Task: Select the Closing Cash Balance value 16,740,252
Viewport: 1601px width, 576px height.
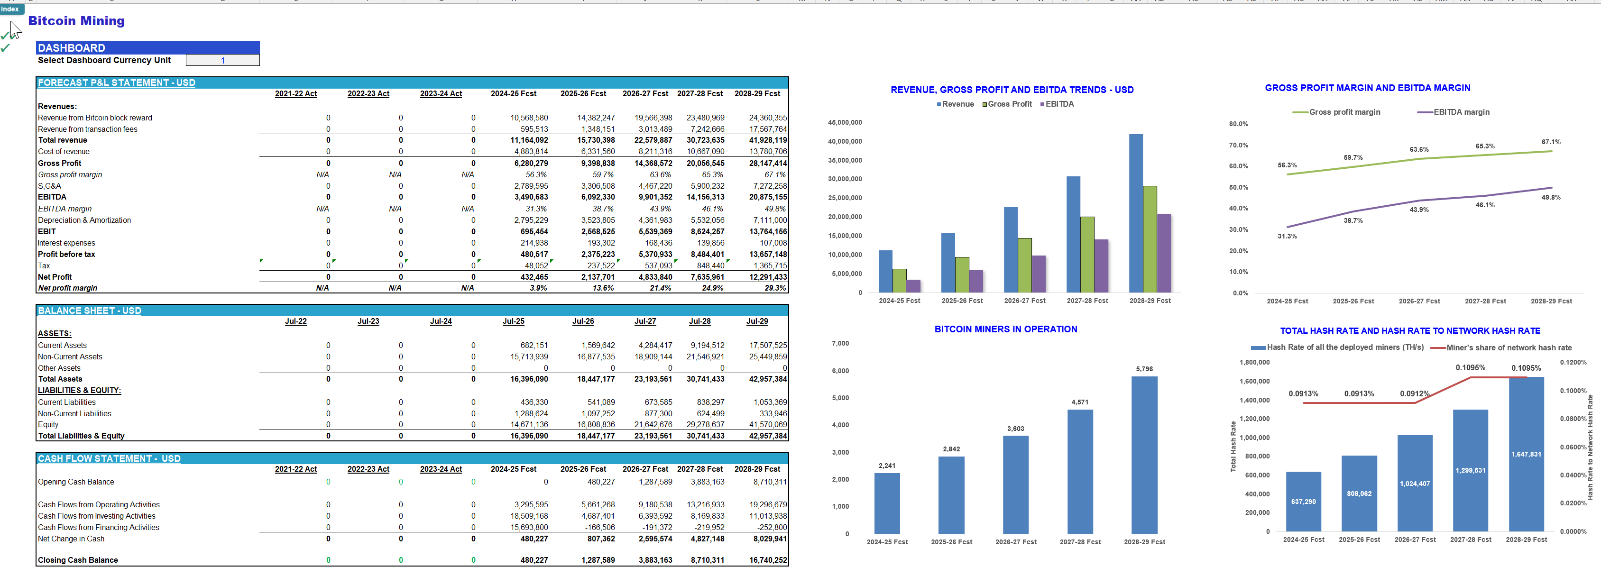Action: click(x=768, y=560)
